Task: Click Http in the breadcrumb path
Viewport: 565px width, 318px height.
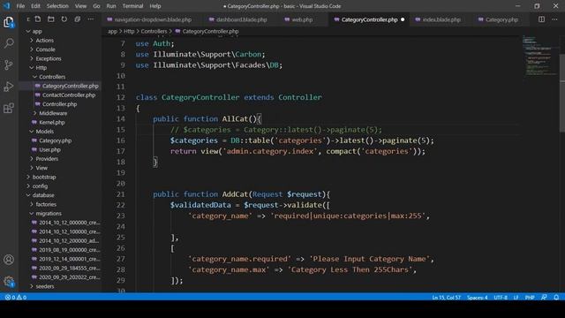Action: 129,32
